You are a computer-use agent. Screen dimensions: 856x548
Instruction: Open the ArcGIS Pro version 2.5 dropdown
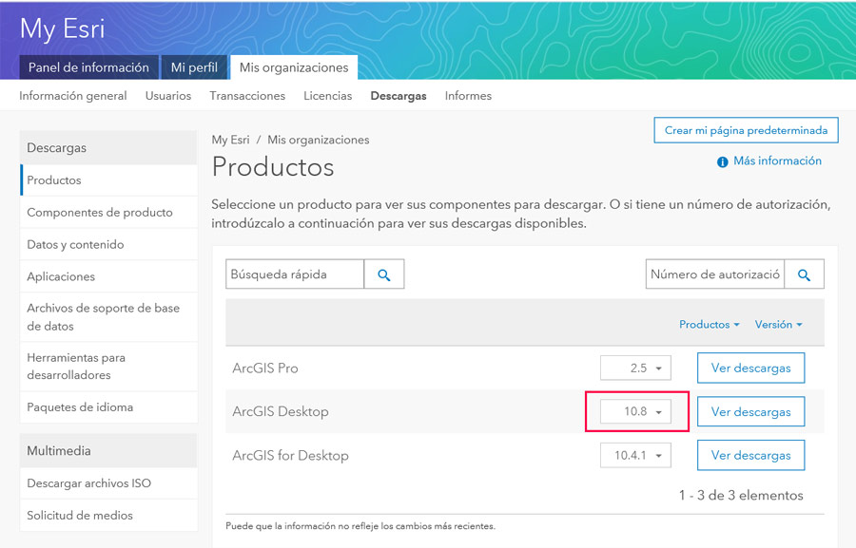point(635,368)
